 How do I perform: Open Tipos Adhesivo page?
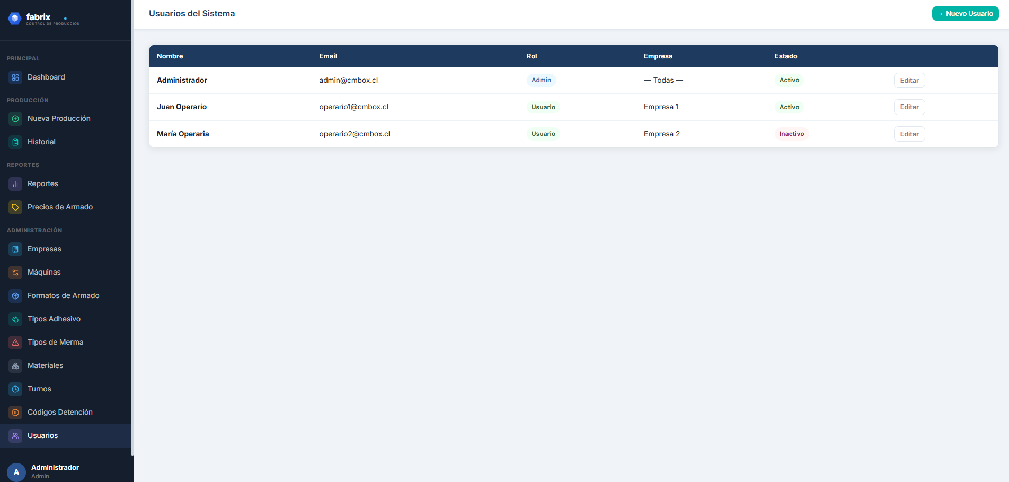click(x=65, y=319)
